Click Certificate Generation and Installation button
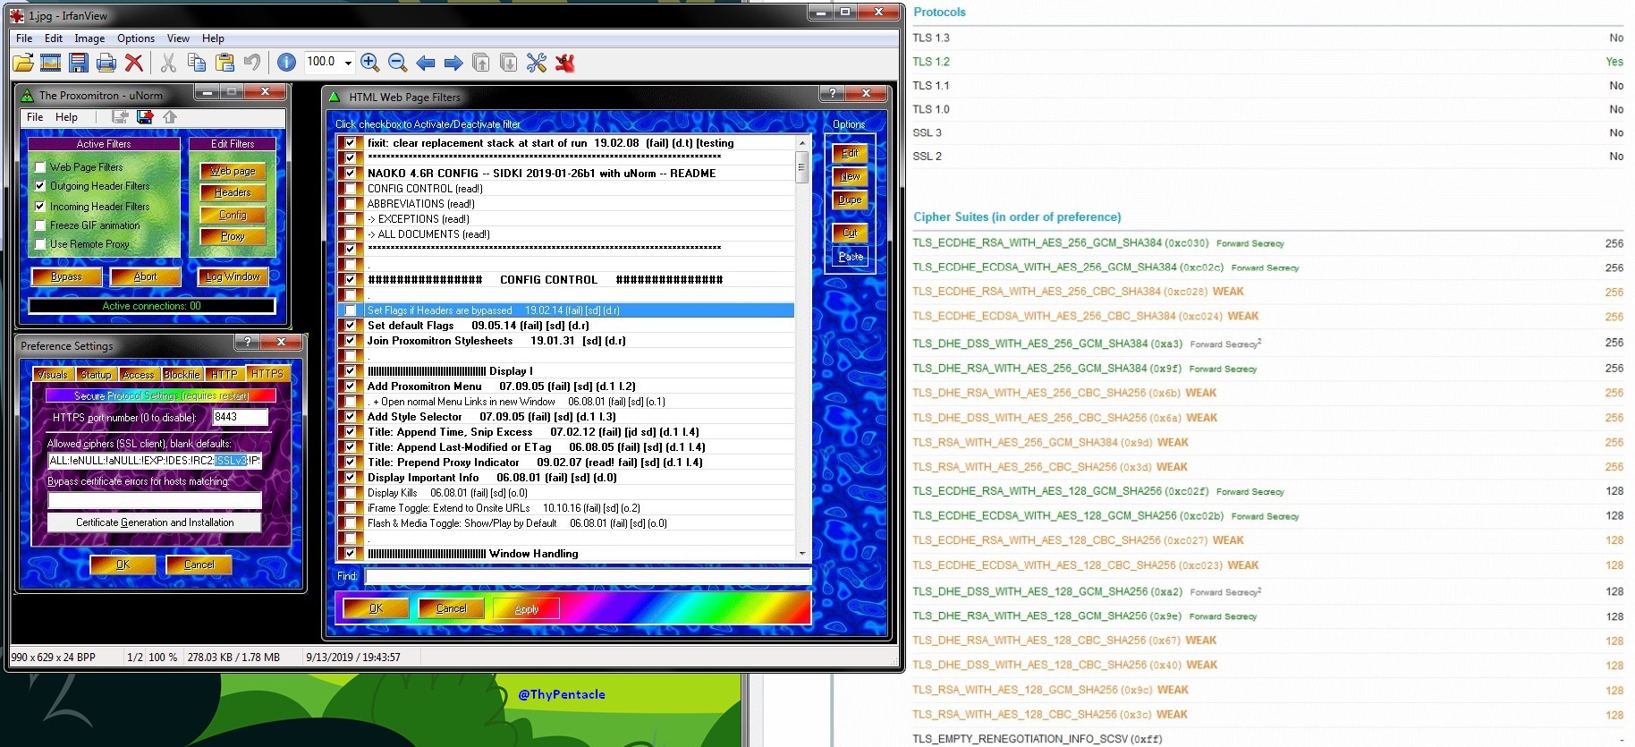The width and height of the screenshot is (1635, 747). (155, 522)
